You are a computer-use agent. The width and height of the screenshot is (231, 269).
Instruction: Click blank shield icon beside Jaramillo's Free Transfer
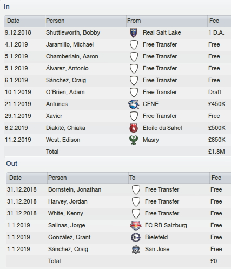(x=134, y=45)
